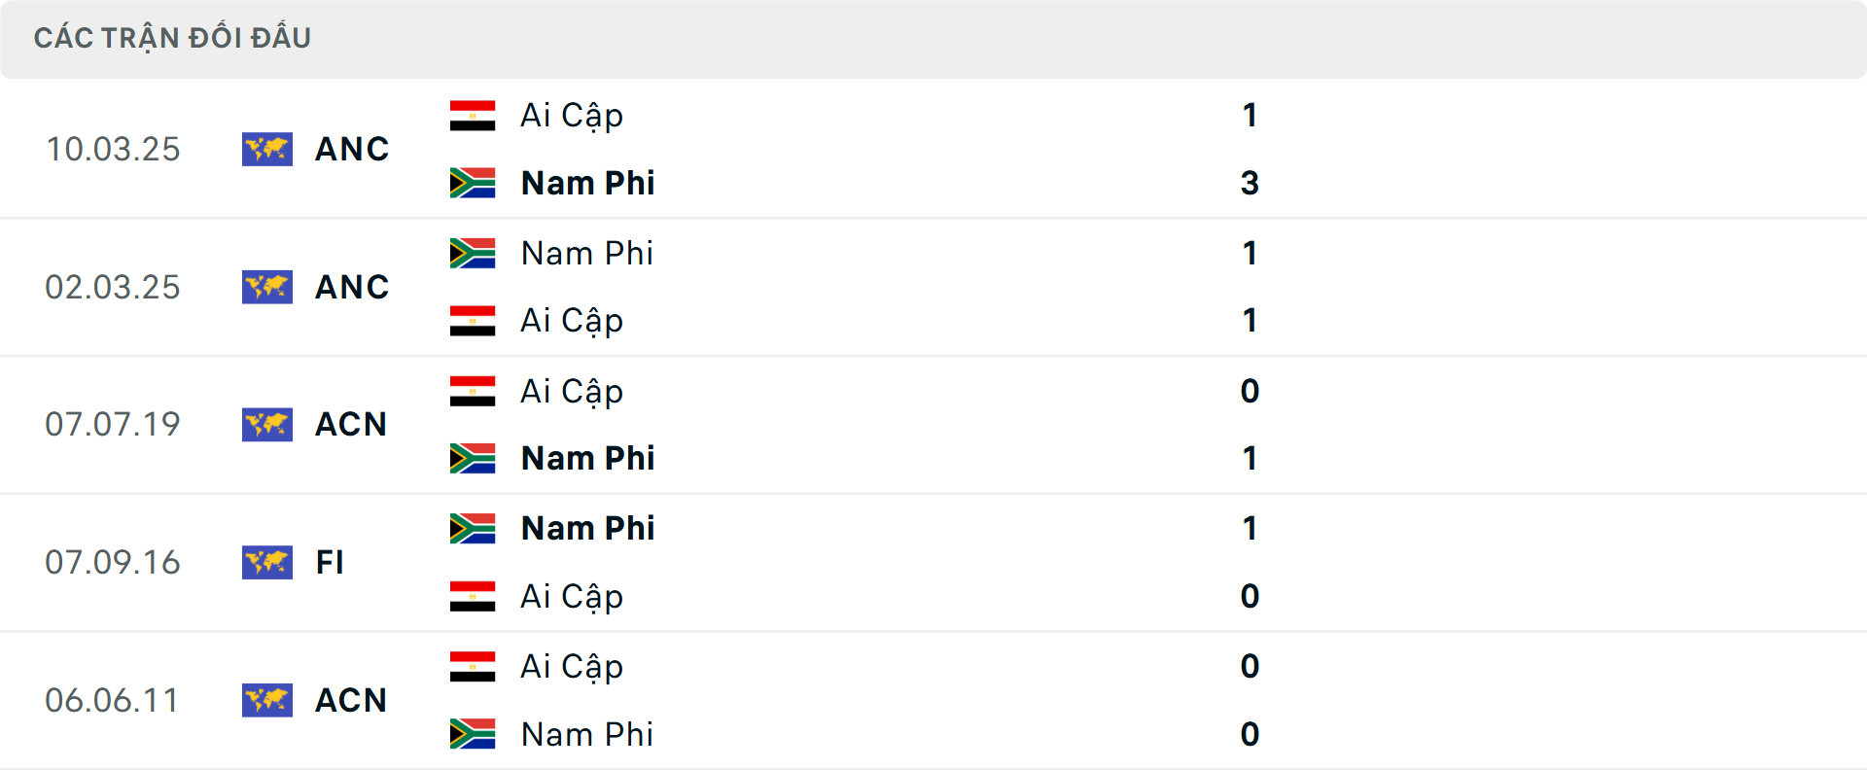This screenshot has width=1867, height=770.
Task: Open Ai Cập team in the 02.03.25 match
Action: pyautogui.click(x=572, y=321)
